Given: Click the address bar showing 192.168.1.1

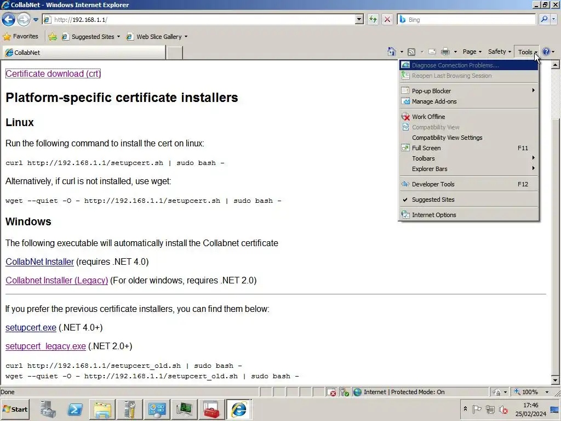Looking at the screenshot, I should pos(199,20).
